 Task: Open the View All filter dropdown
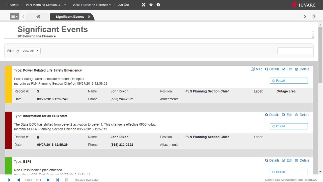[30, 51]
